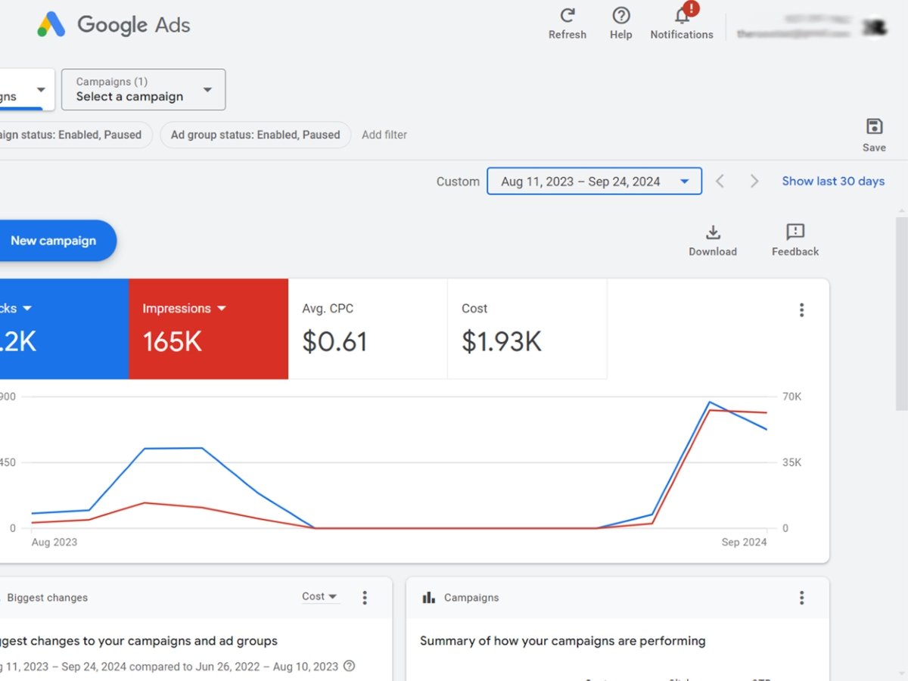Go to previous date period arrow
Image resolution: width=908 pixels, height=681 pixels.
720,182
